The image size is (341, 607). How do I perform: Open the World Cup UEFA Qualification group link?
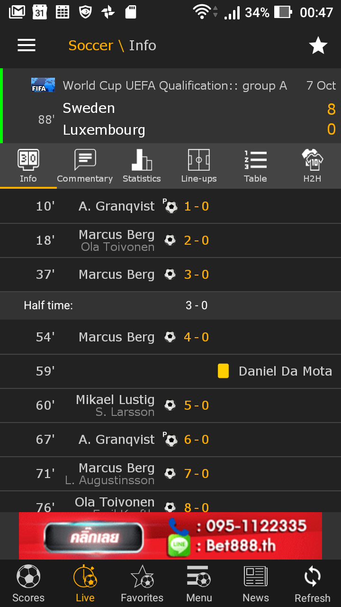click(x=175, y=86)
